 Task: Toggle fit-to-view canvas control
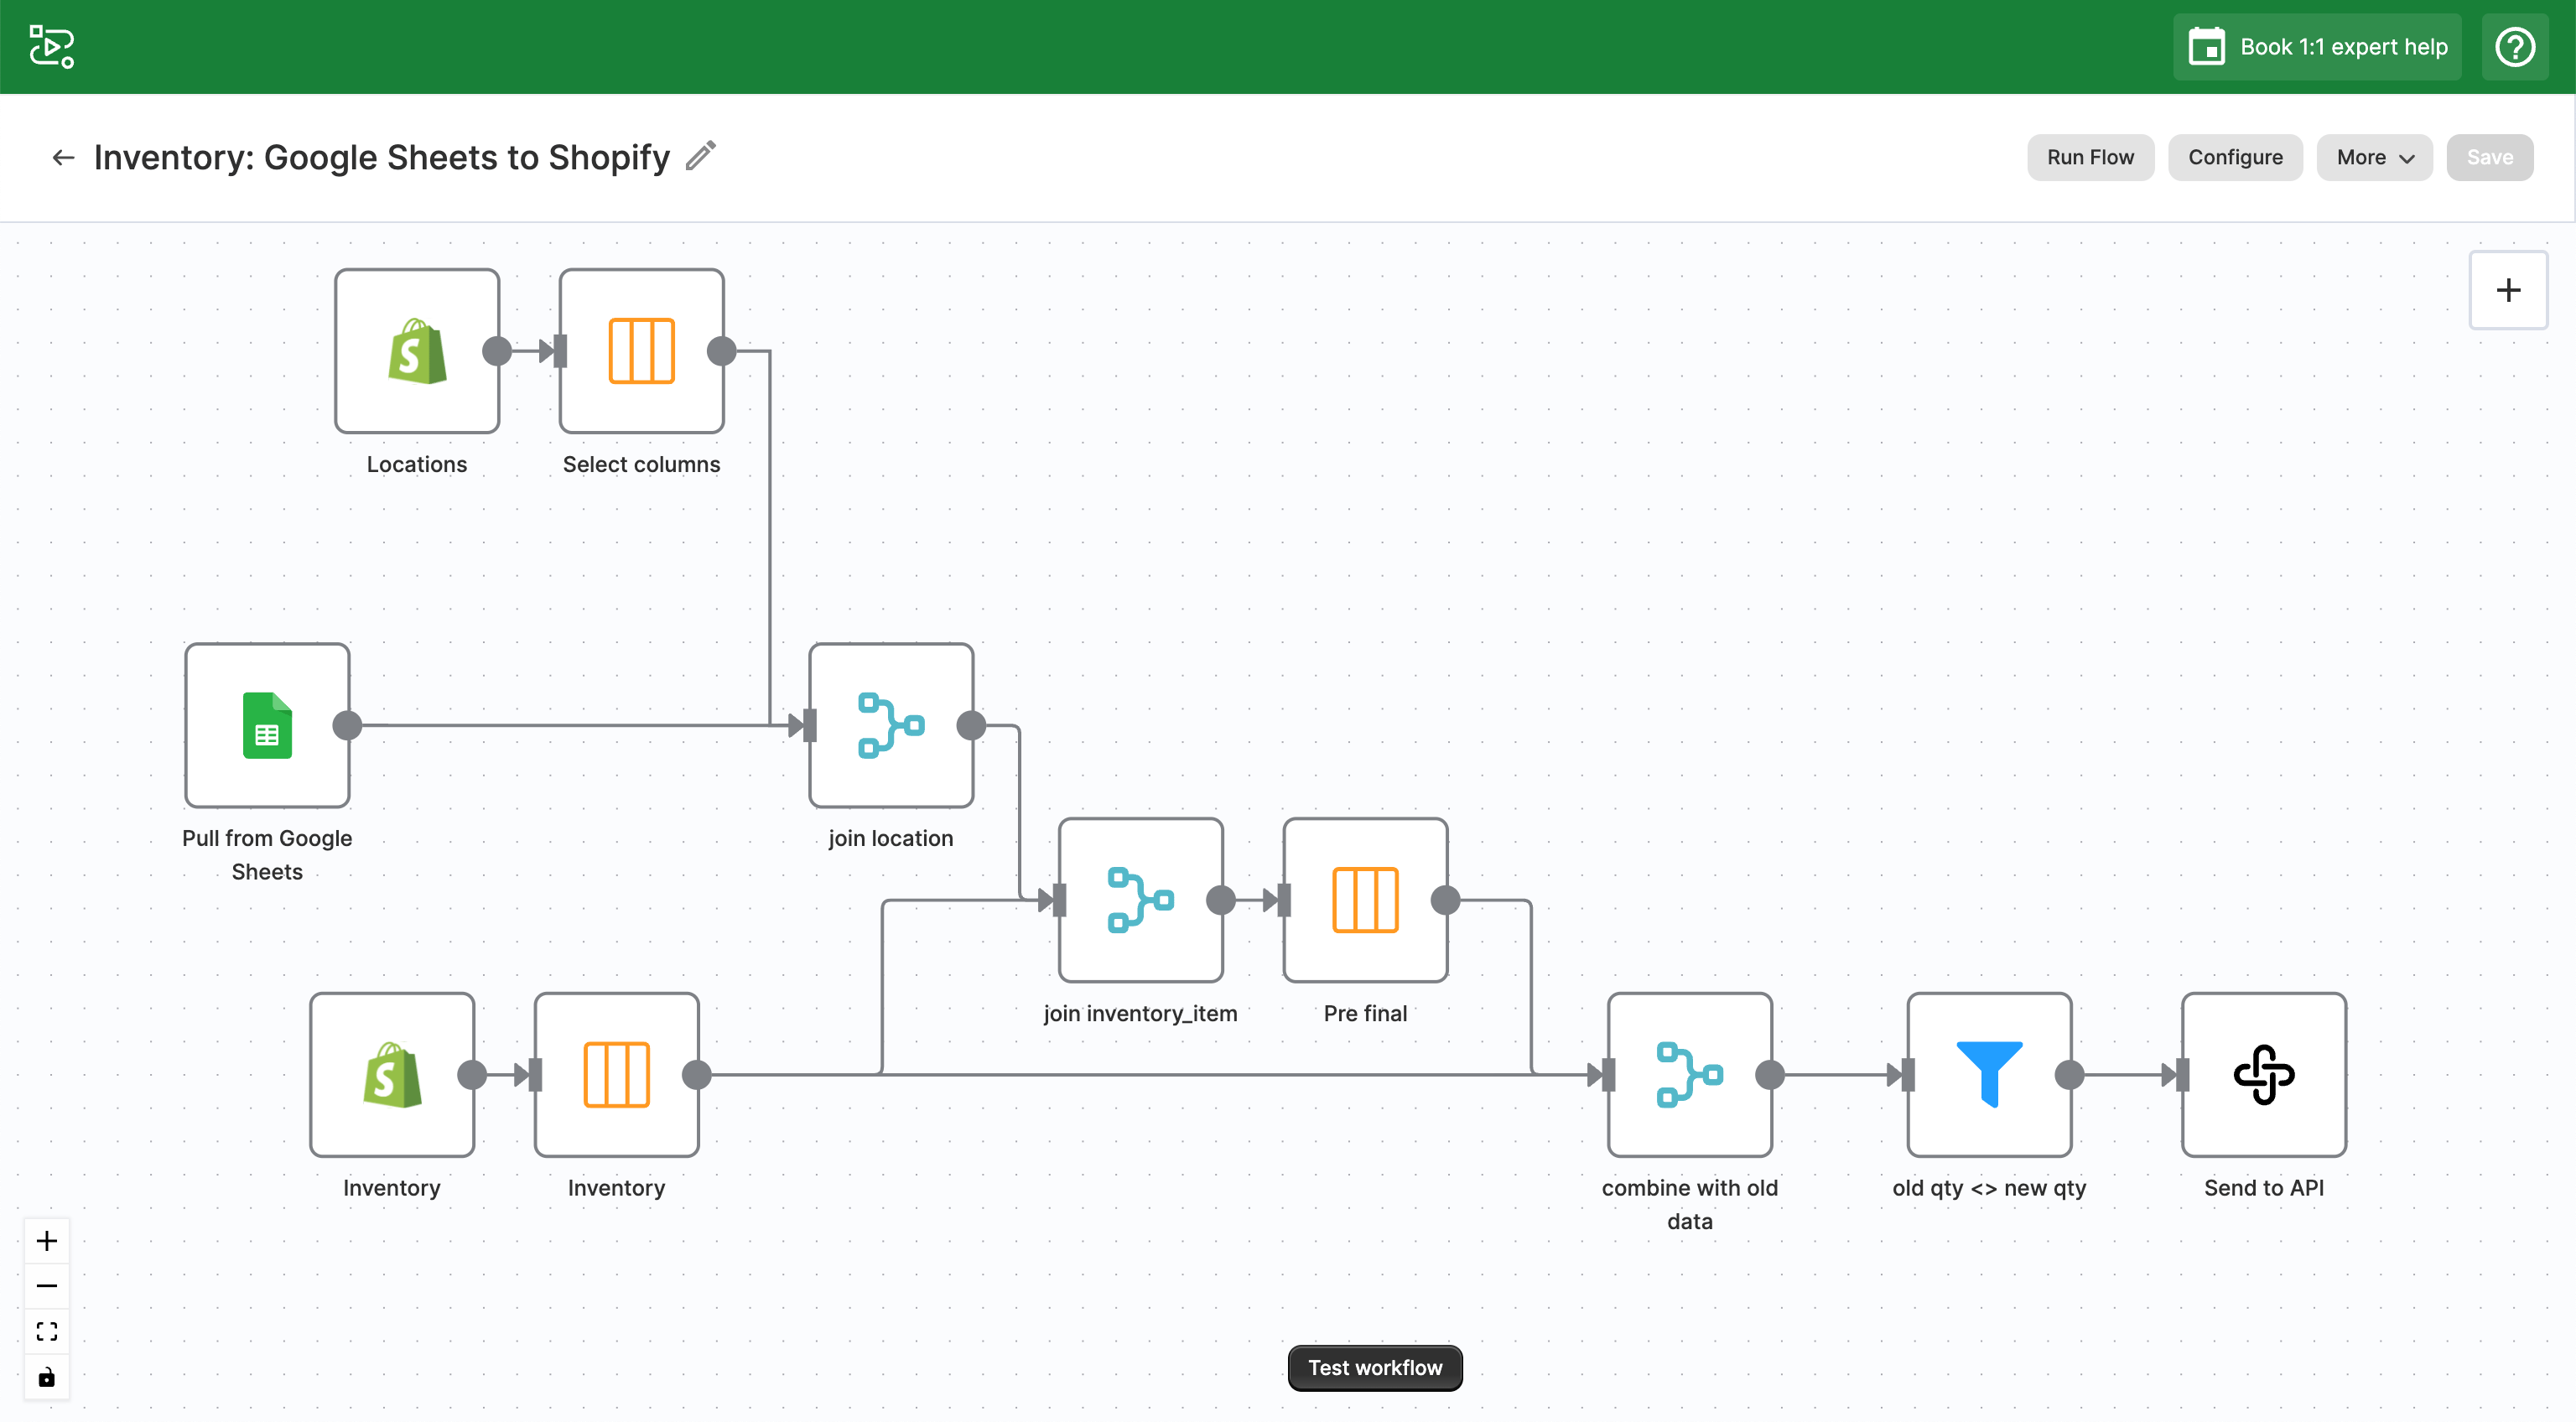(47, 1331)
